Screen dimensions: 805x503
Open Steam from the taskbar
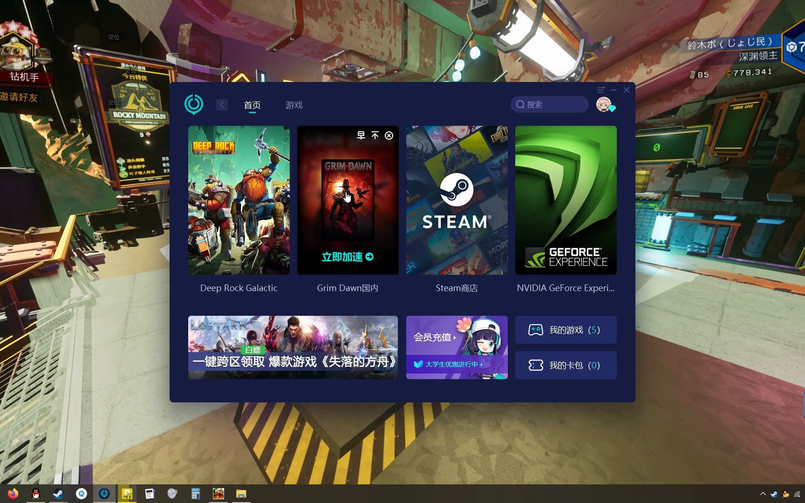[58, 494]
